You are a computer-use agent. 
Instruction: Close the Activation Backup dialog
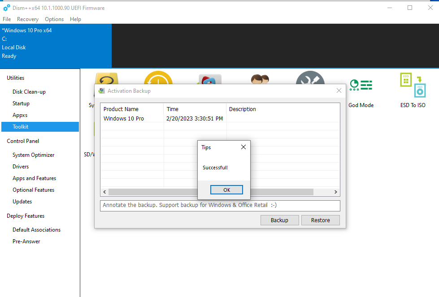(x=339, y=90)
